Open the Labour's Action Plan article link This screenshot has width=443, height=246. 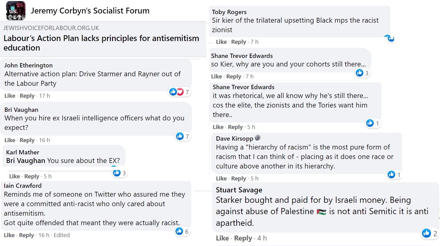pos(101,43)
